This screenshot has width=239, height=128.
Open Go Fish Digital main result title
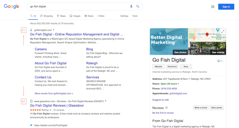76,34
